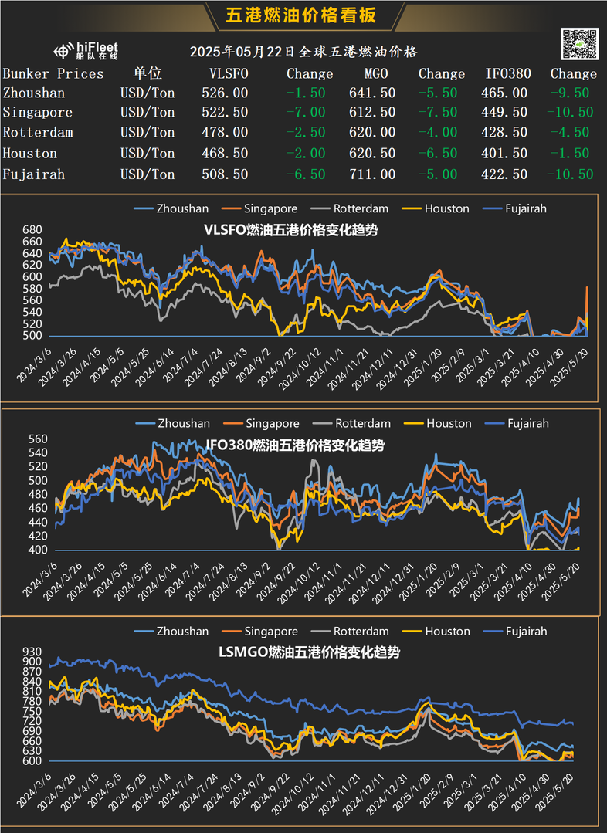Image resolution: width=607 pixels, height=833 pixels.
Task: Click Singapore VLSFO price 522.50
Action: [225, 112]
